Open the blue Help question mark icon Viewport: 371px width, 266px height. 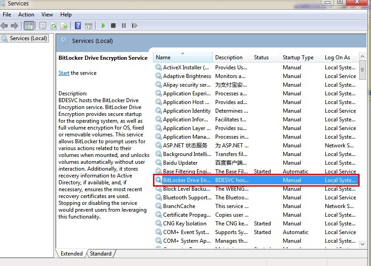(78, 26)
